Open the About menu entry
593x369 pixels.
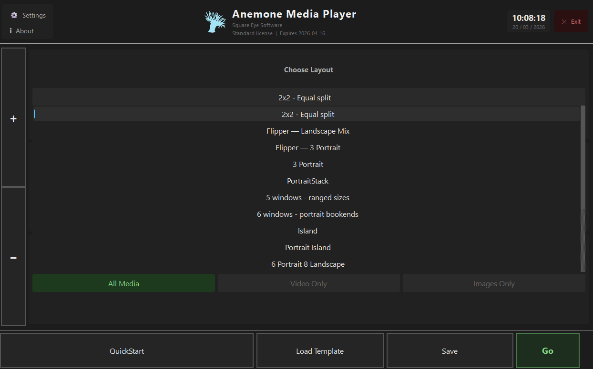24,31
